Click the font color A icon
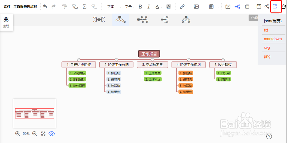Screen dimensions: 287x143 point(157,7)
